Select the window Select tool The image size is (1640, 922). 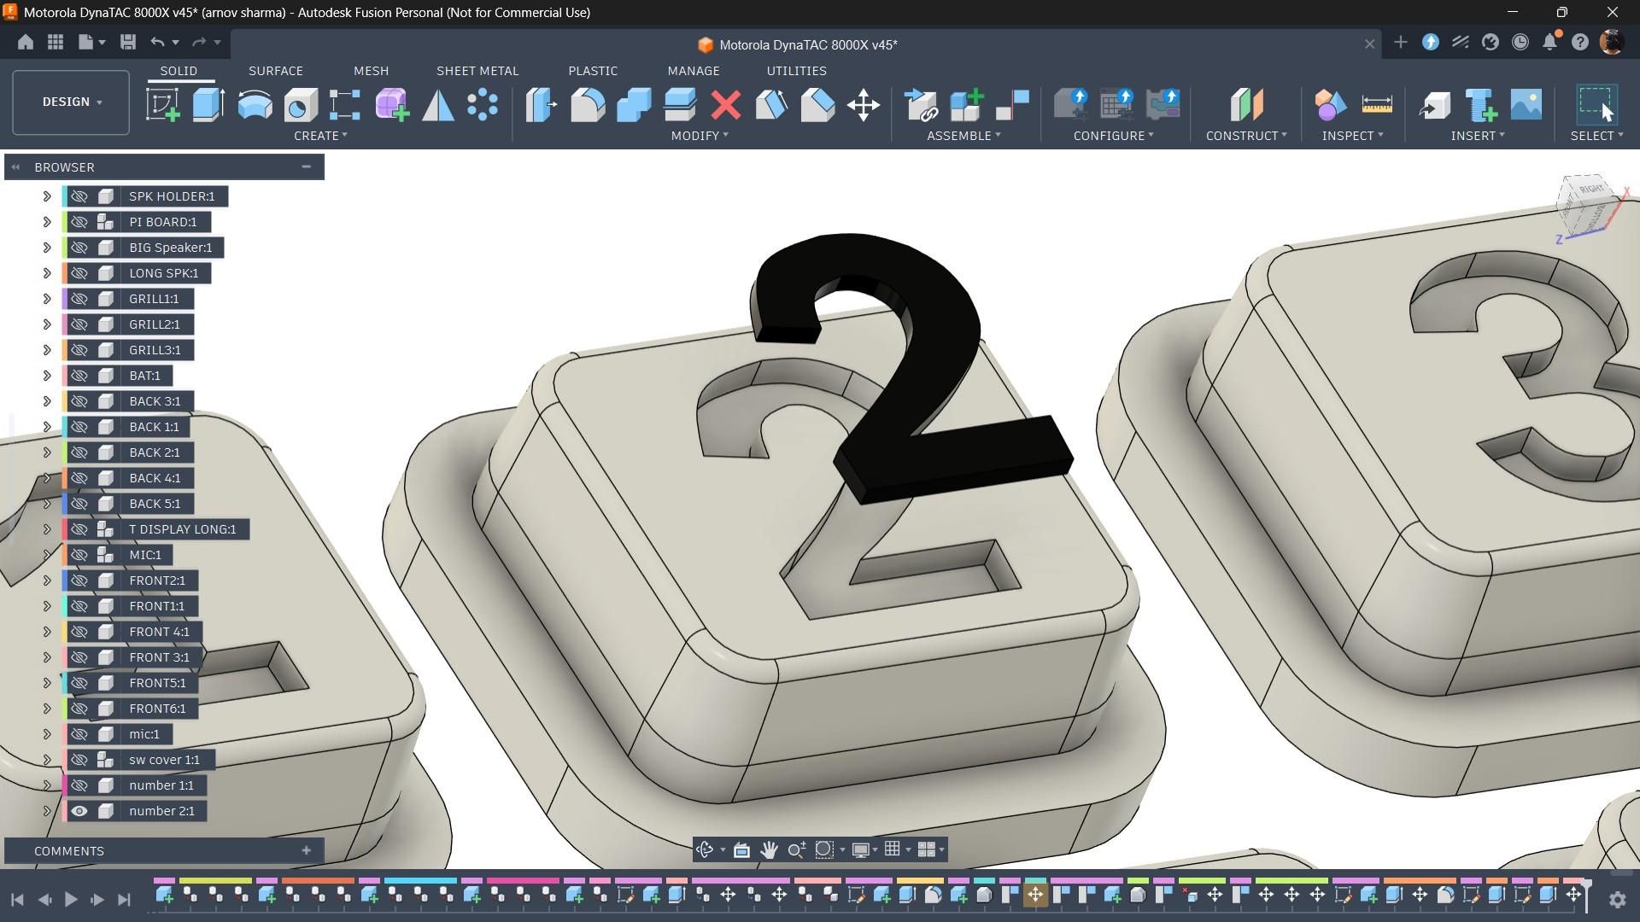pos(1596,105)
